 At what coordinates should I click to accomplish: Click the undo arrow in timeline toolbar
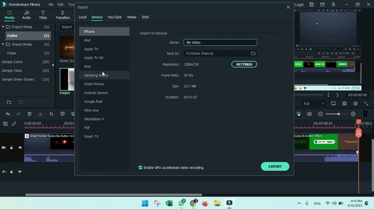tap(8, 114)
